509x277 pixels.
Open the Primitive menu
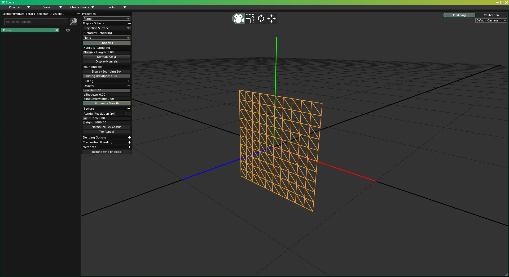coord(19,7)
